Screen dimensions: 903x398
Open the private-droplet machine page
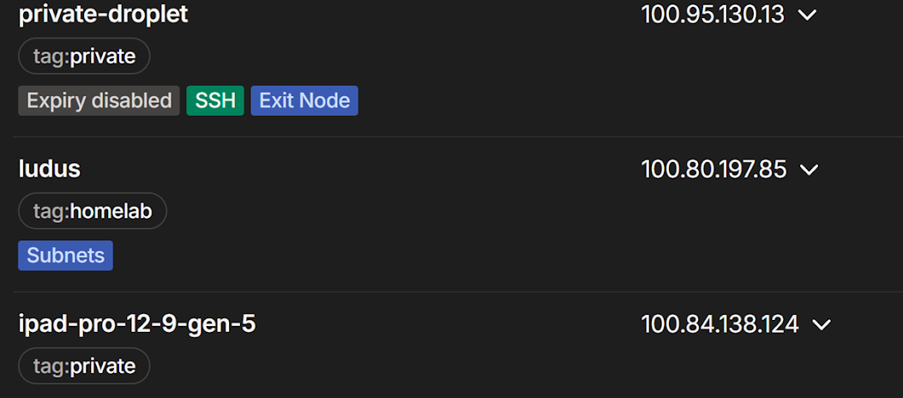pyautogui.click(x=103, y=15)
